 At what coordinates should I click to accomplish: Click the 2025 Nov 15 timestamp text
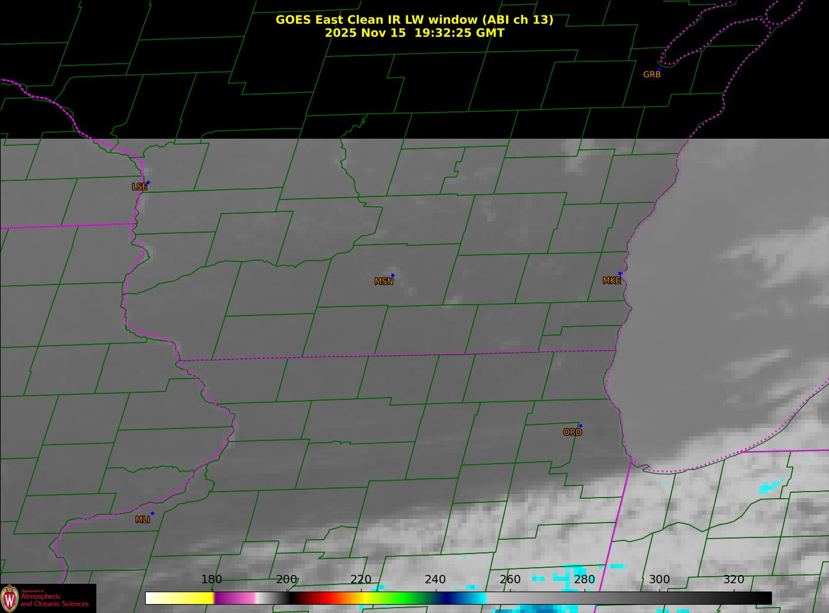[414, 33]
